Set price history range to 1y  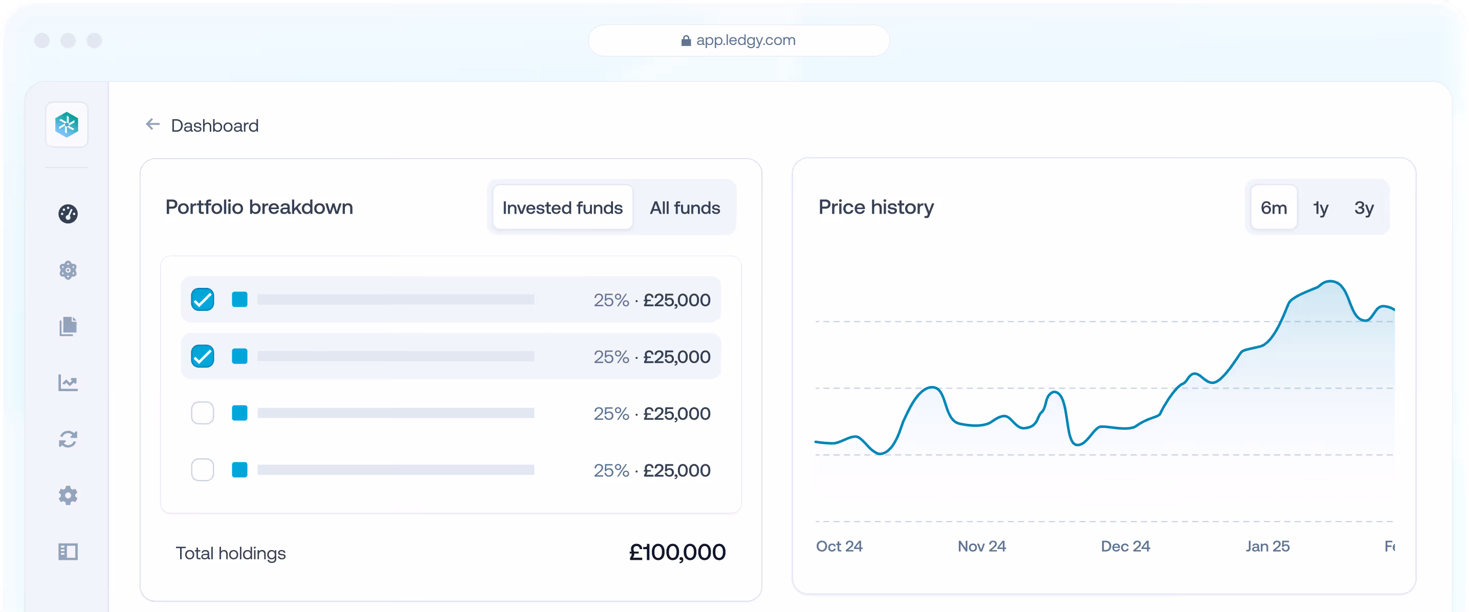pyautogui.click(x=1320, y=208)
